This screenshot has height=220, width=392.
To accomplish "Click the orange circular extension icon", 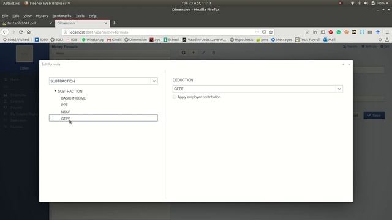I will [346, 32].
